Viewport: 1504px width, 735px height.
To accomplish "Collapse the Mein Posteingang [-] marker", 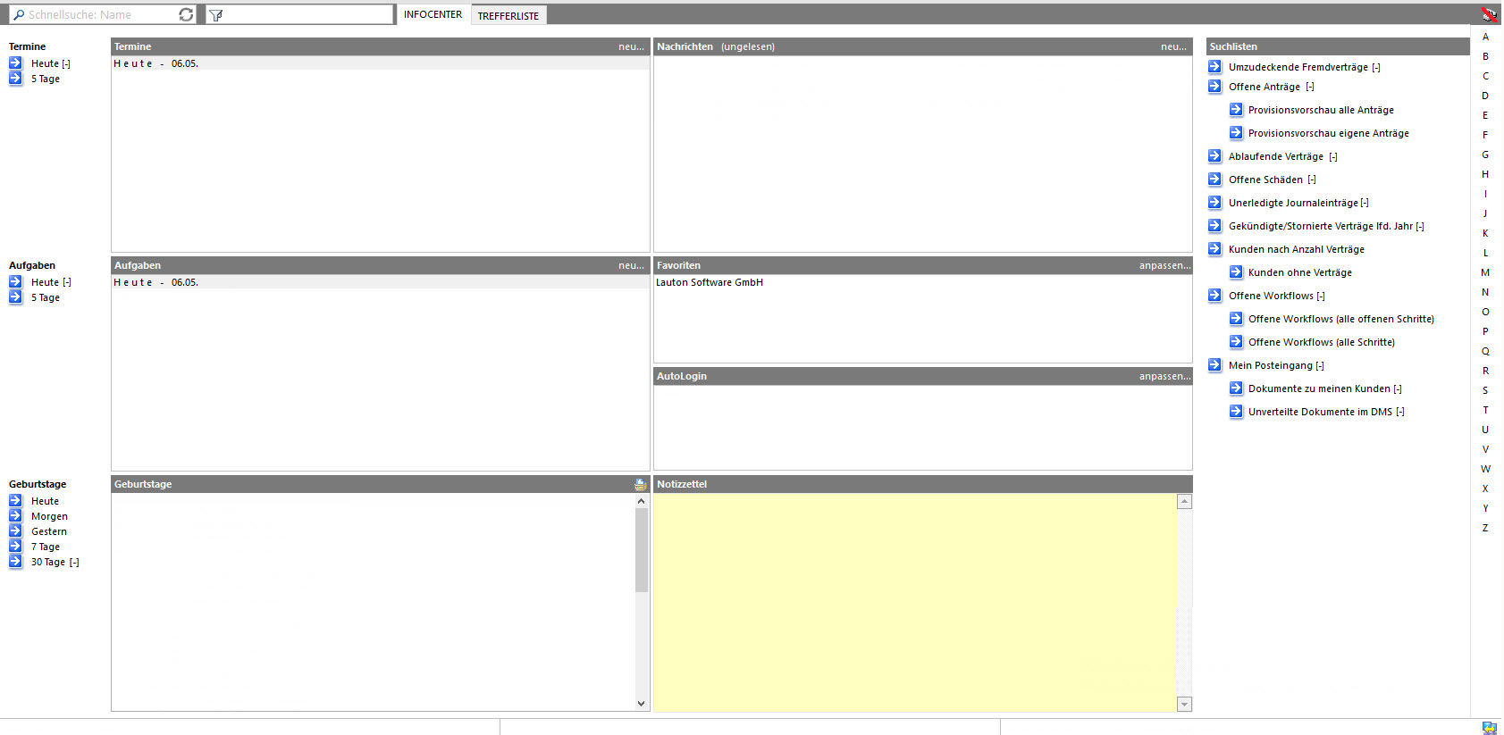I will click(1320, 366).
